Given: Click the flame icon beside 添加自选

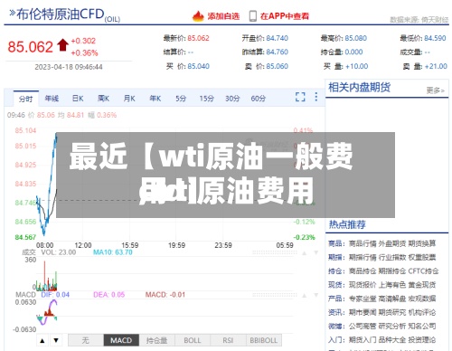Looking at the screenshot, I should [198, 16].
